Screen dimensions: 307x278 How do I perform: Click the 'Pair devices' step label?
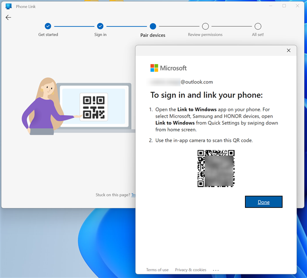click(153, 35)
